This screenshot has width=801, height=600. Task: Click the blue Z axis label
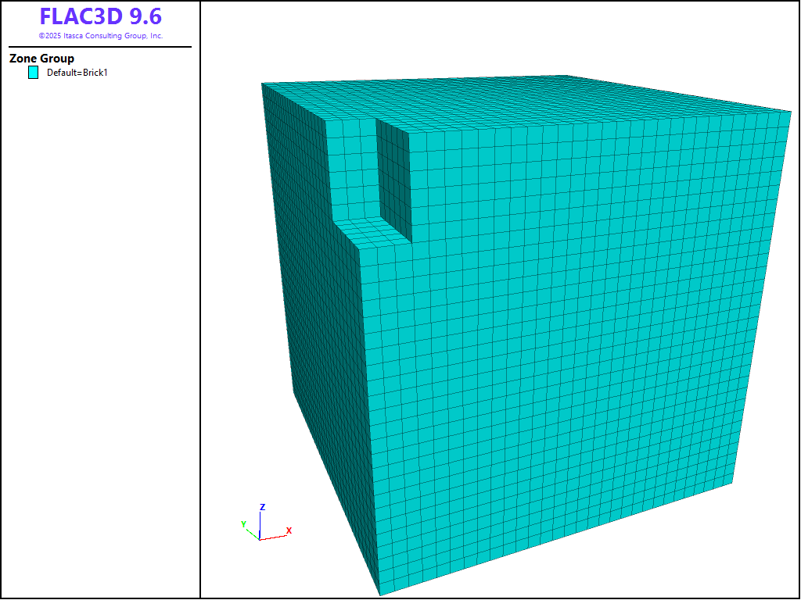263,507
